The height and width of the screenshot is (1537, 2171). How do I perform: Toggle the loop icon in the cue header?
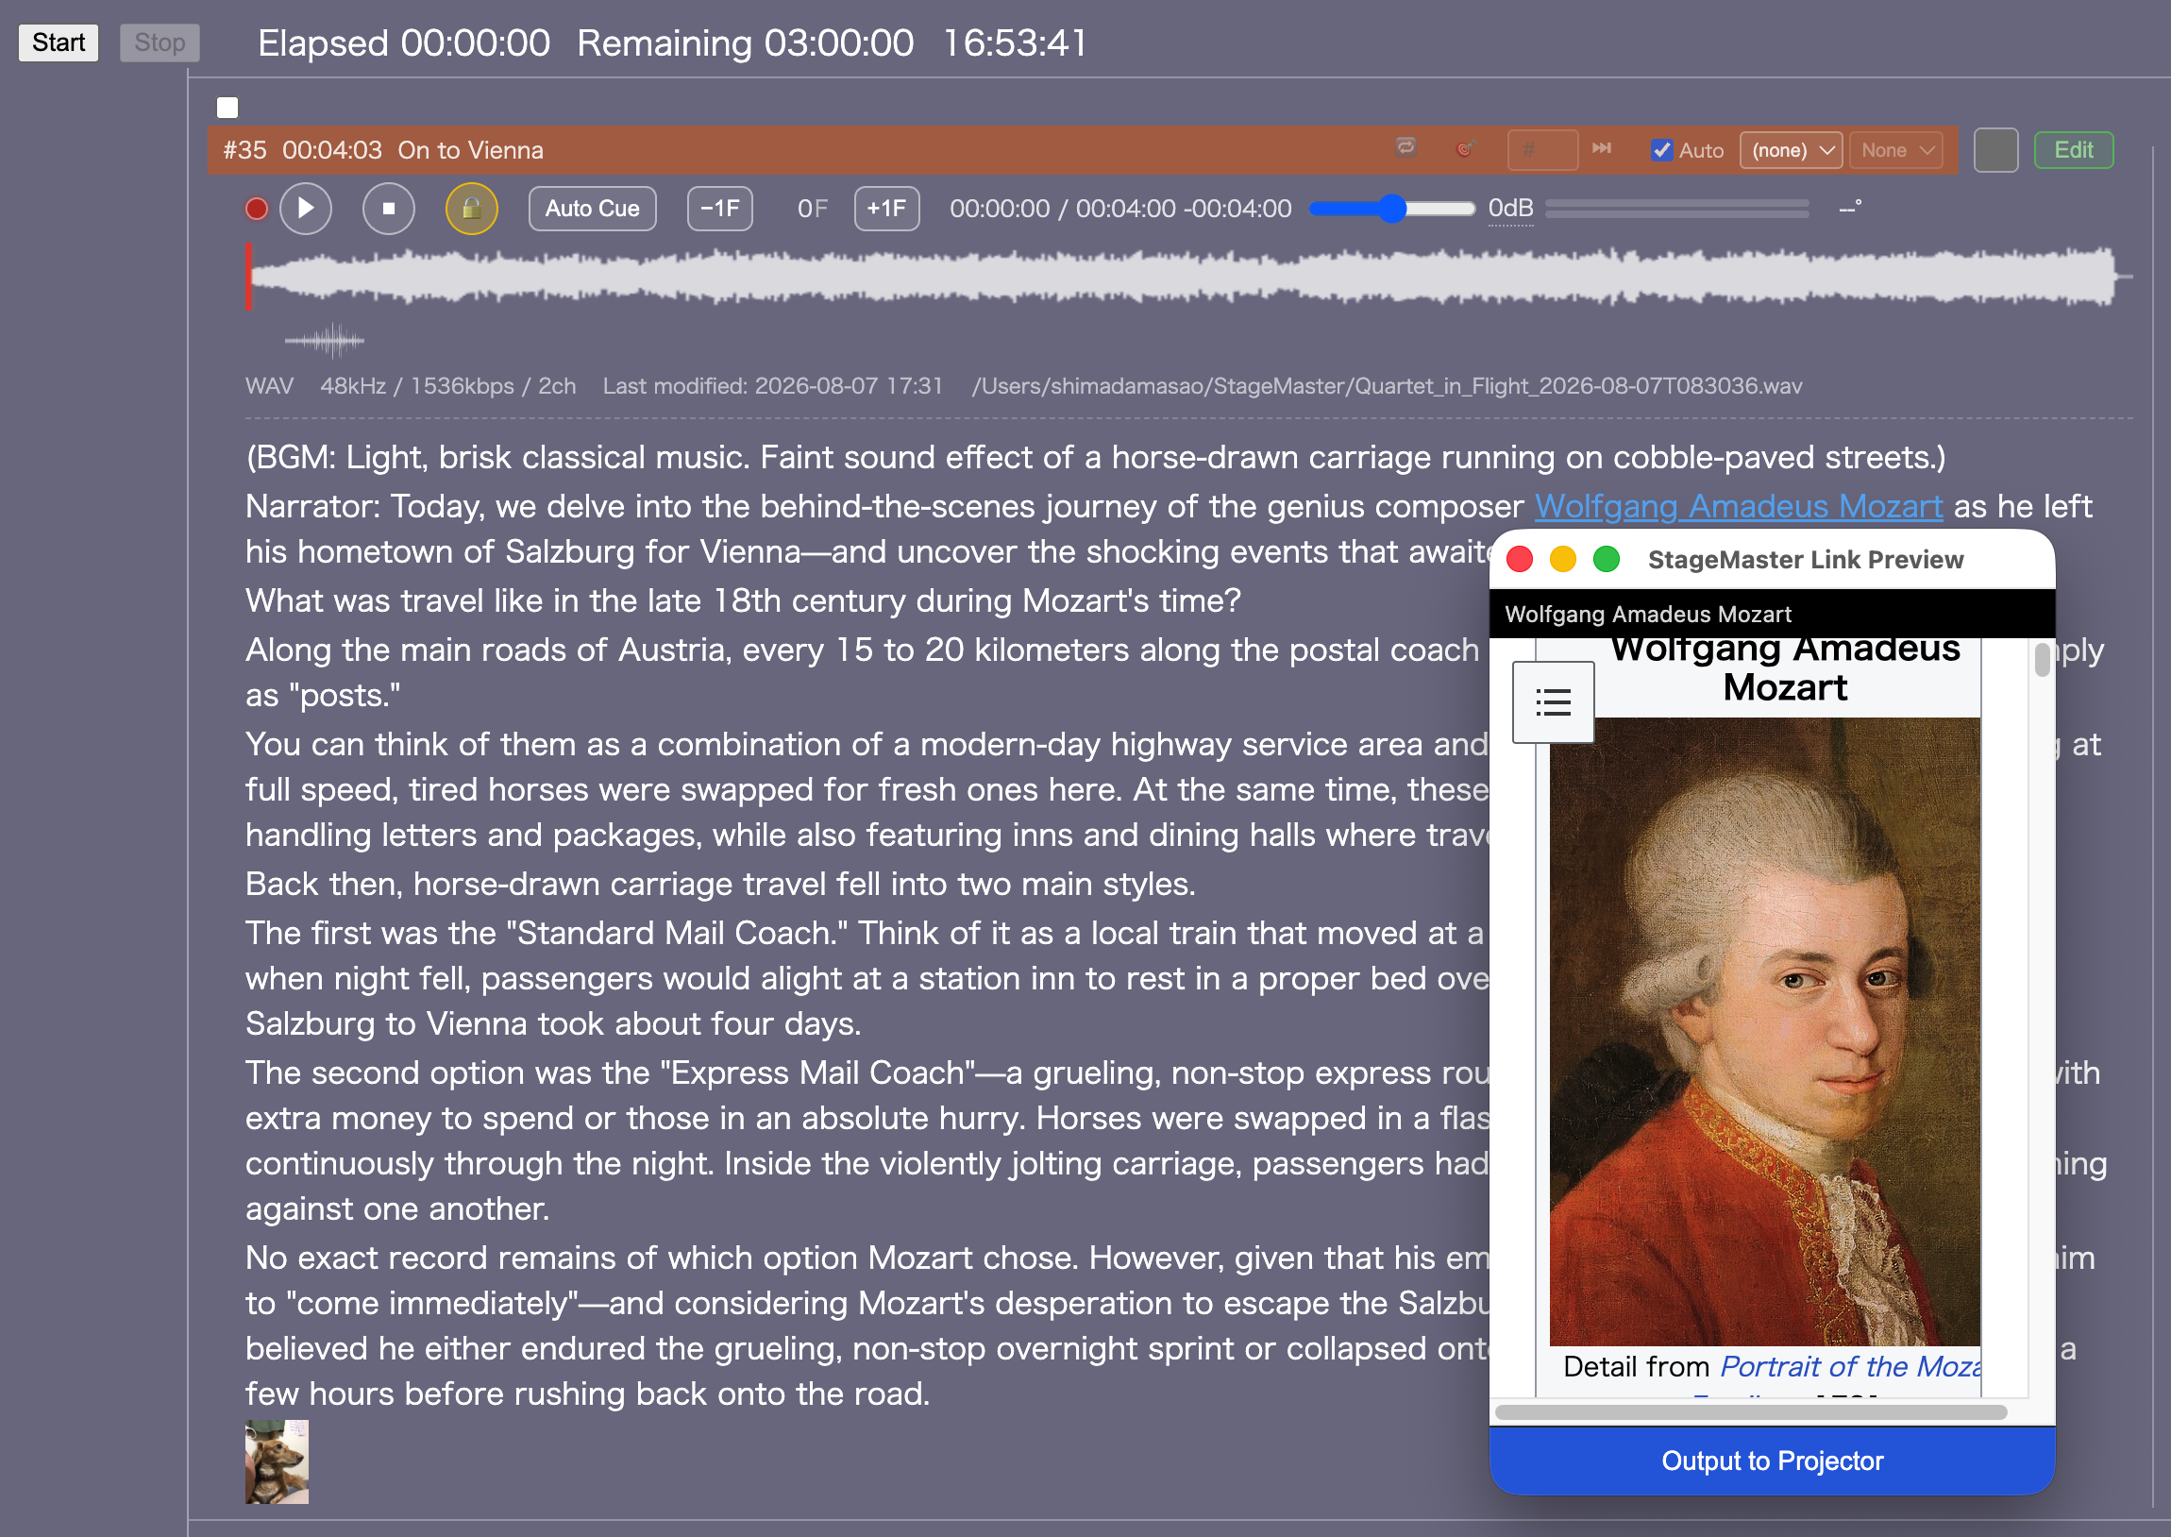1405,146
